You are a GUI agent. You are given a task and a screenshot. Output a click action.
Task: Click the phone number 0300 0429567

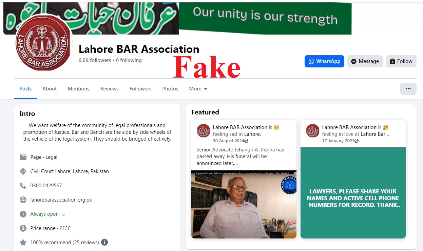[46, 186]
